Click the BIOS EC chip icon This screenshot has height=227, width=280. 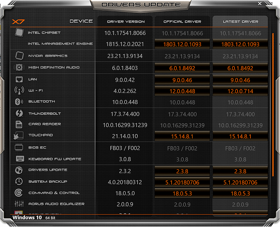coord(19,148)
